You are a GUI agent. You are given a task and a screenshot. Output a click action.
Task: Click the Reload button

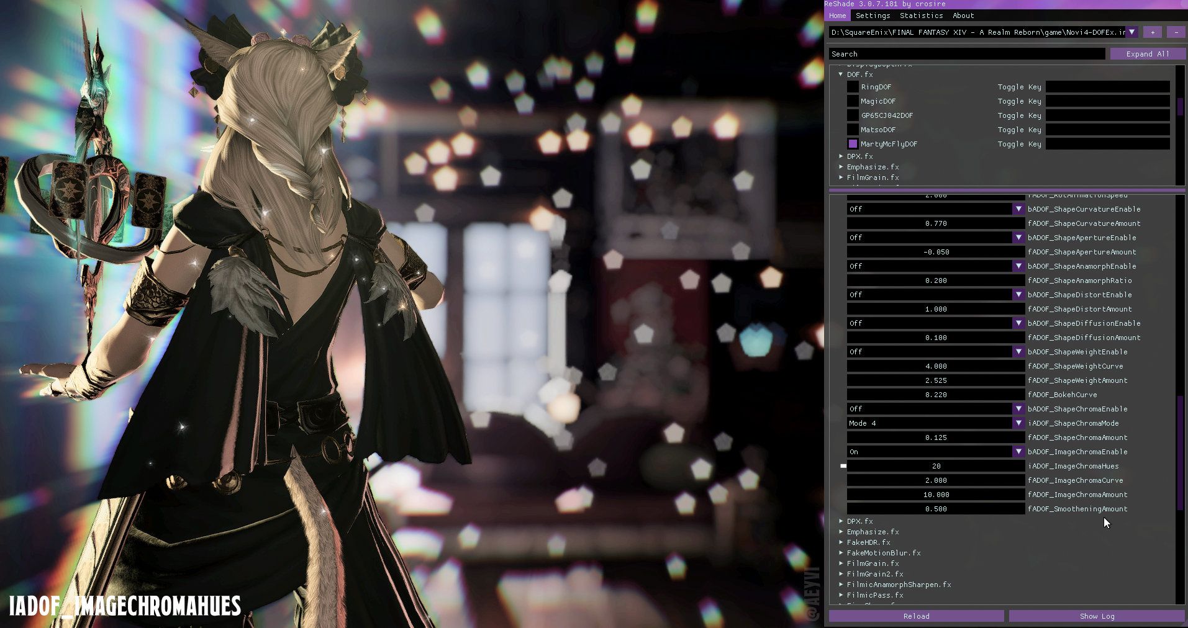(916, 616)
